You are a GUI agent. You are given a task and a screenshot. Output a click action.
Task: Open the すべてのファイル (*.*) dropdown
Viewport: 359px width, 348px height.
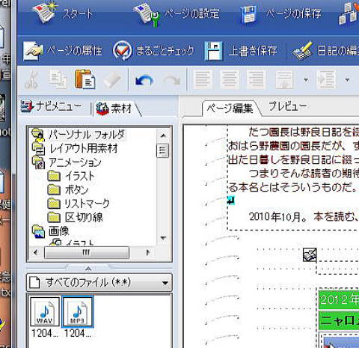pyautogui.click(x=99, y=283)
